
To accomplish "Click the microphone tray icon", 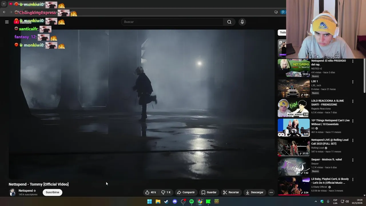I will coord(328,201).
